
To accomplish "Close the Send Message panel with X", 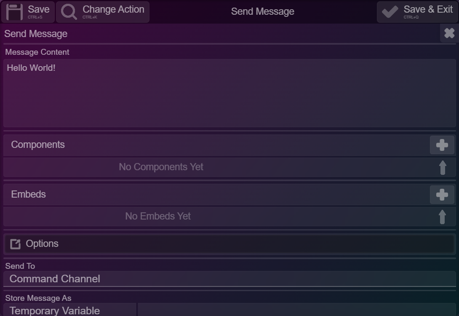I will click(449, 33).
